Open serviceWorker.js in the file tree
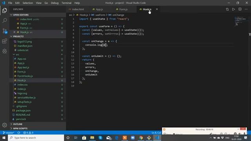This screenshot has width=251, height=141. 26,98
